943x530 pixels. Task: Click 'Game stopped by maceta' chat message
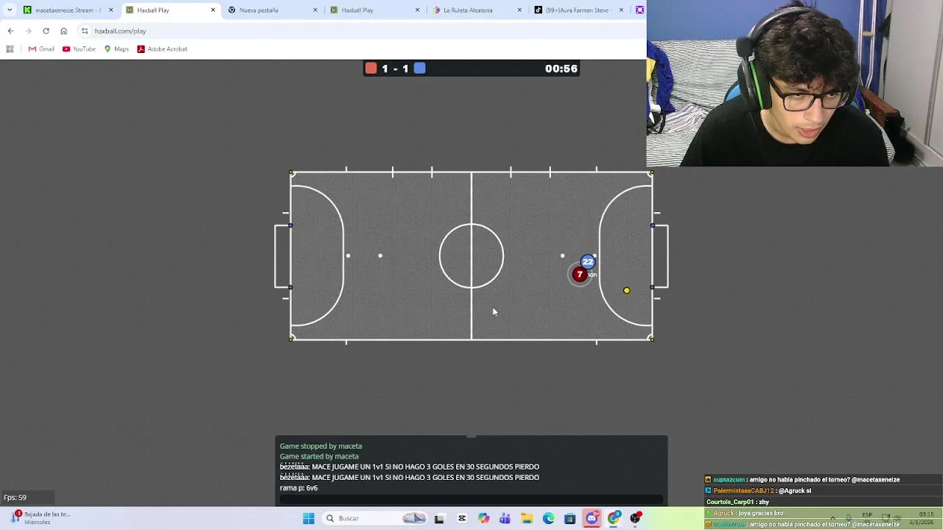click(320, 446)
